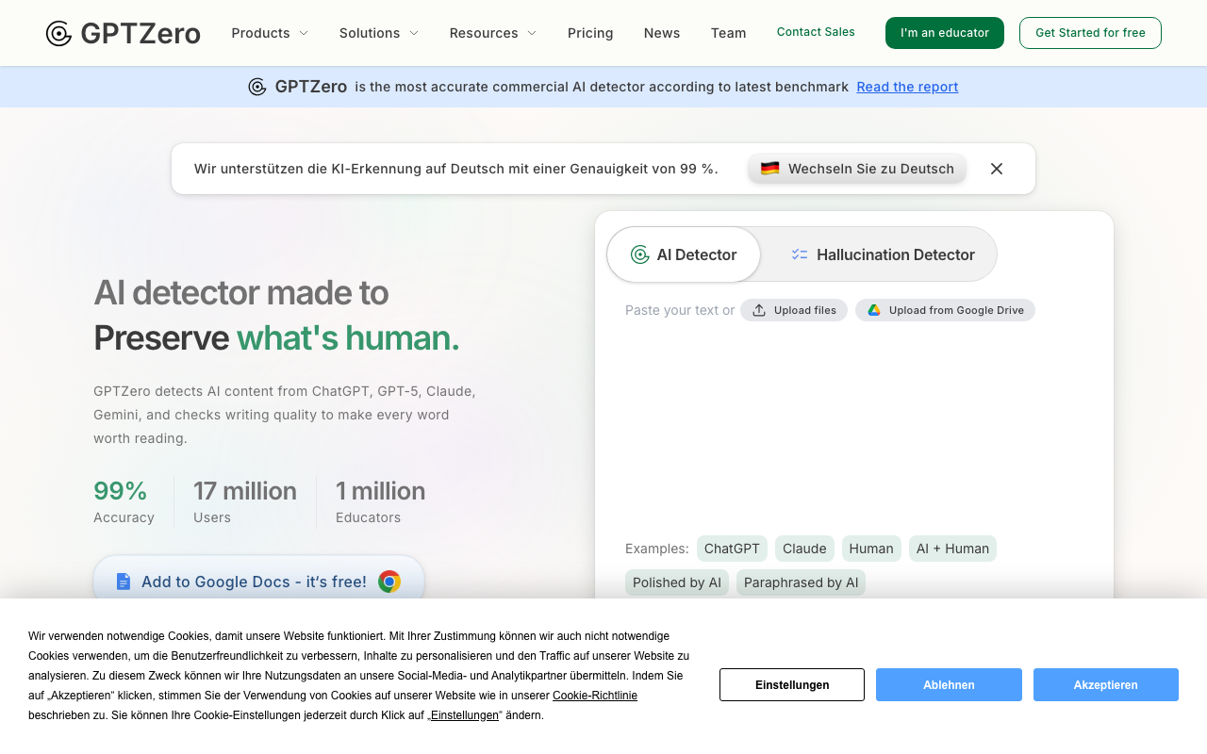The image size is (1207, 754).
Task: Open the Team page
Action: [x=729, y=33]
